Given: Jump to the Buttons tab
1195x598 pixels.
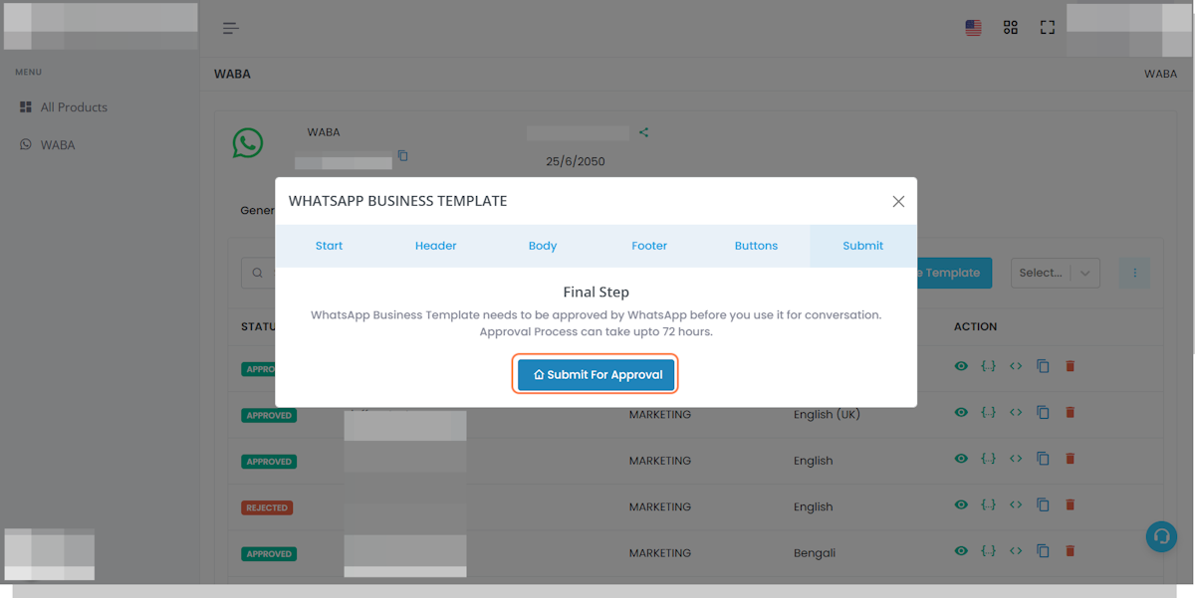Looking at the screenshot, I should pyautogui.click(x=756, y=246).
